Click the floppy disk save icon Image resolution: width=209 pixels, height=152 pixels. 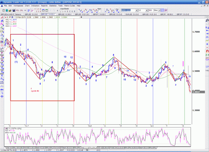pyautogui.click(x=14, y=10)
